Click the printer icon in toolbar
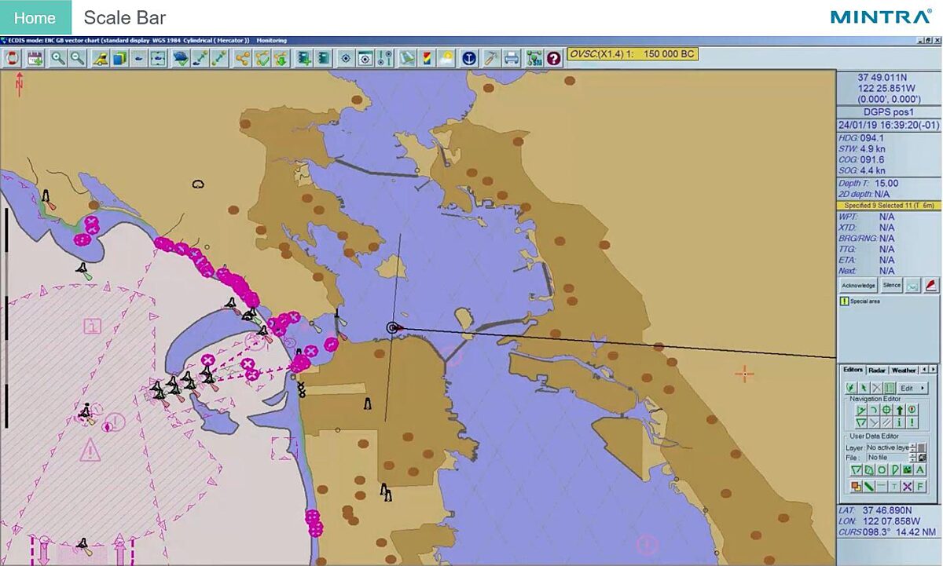This screenshot has width=943, height=566. (512, 58)
